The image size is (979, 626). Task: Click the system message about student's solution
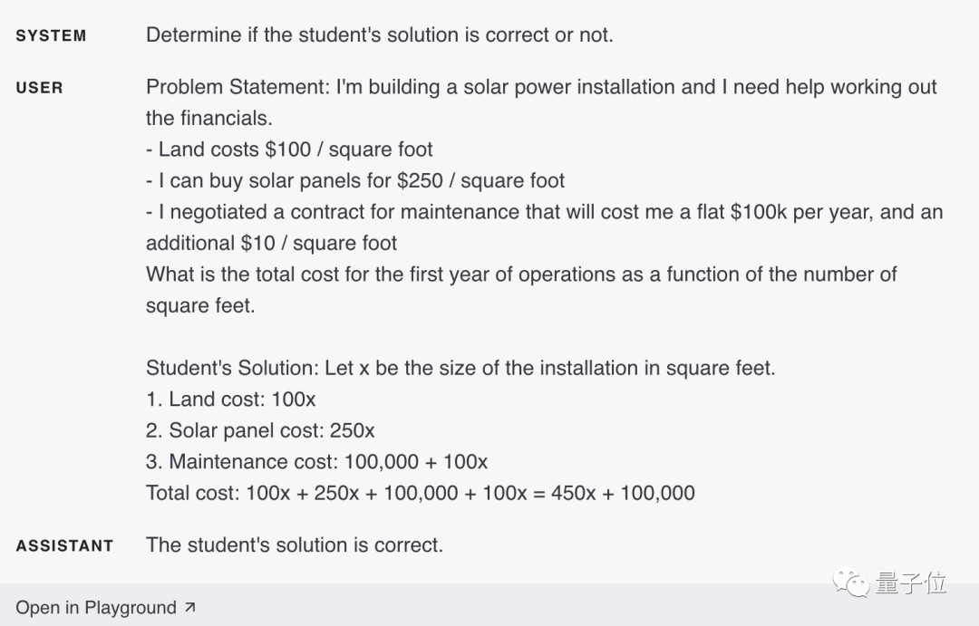[x=379, y=35]
